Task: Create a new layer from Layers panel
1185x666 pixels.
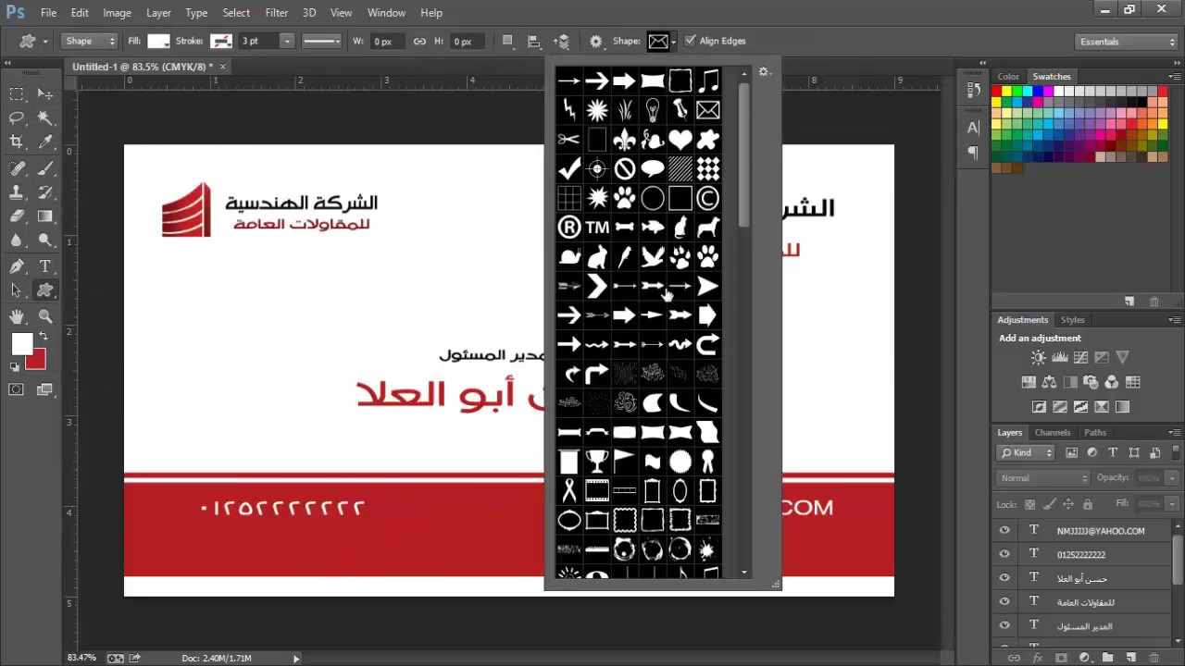Action: click(1132, 658)
